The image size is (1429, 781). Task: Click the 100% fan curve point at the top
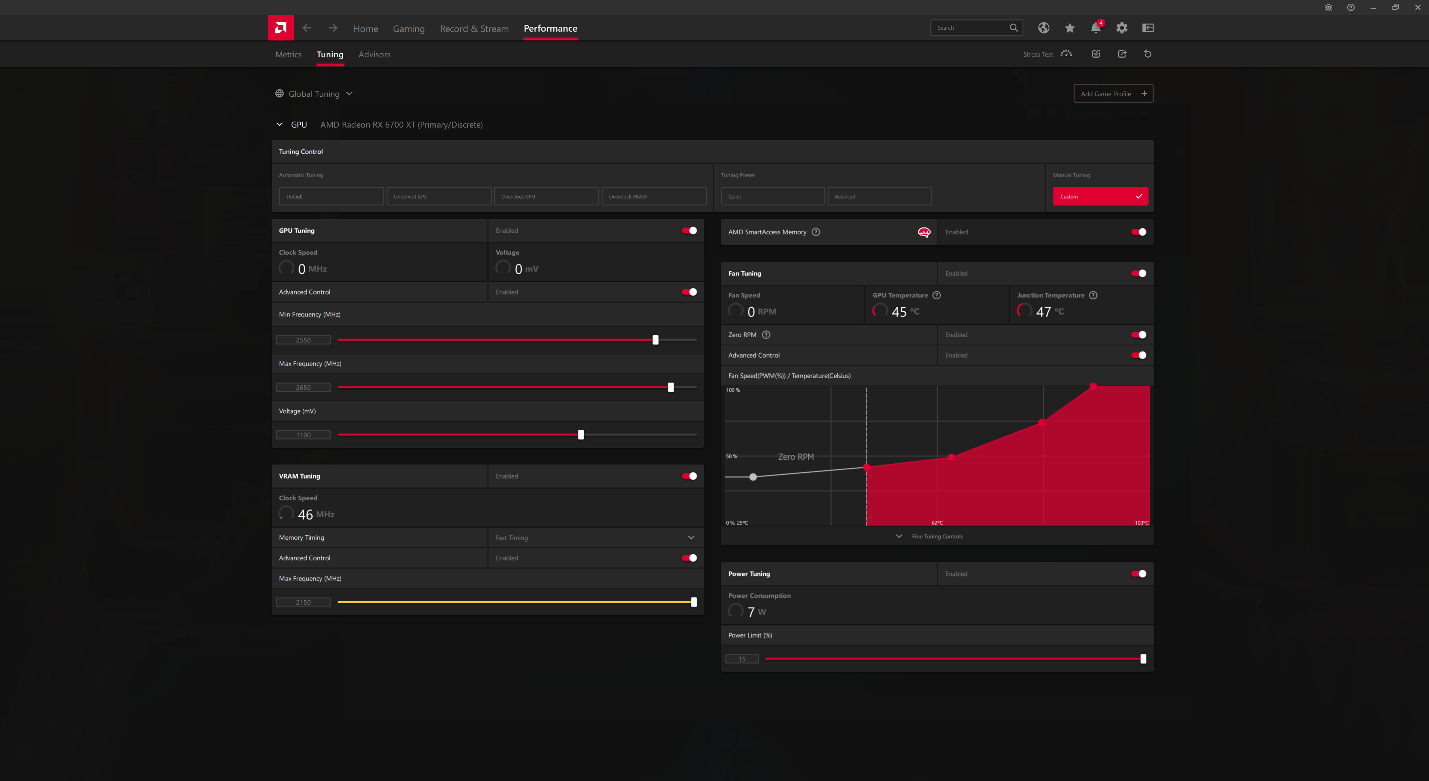[x=1093, y=386]
